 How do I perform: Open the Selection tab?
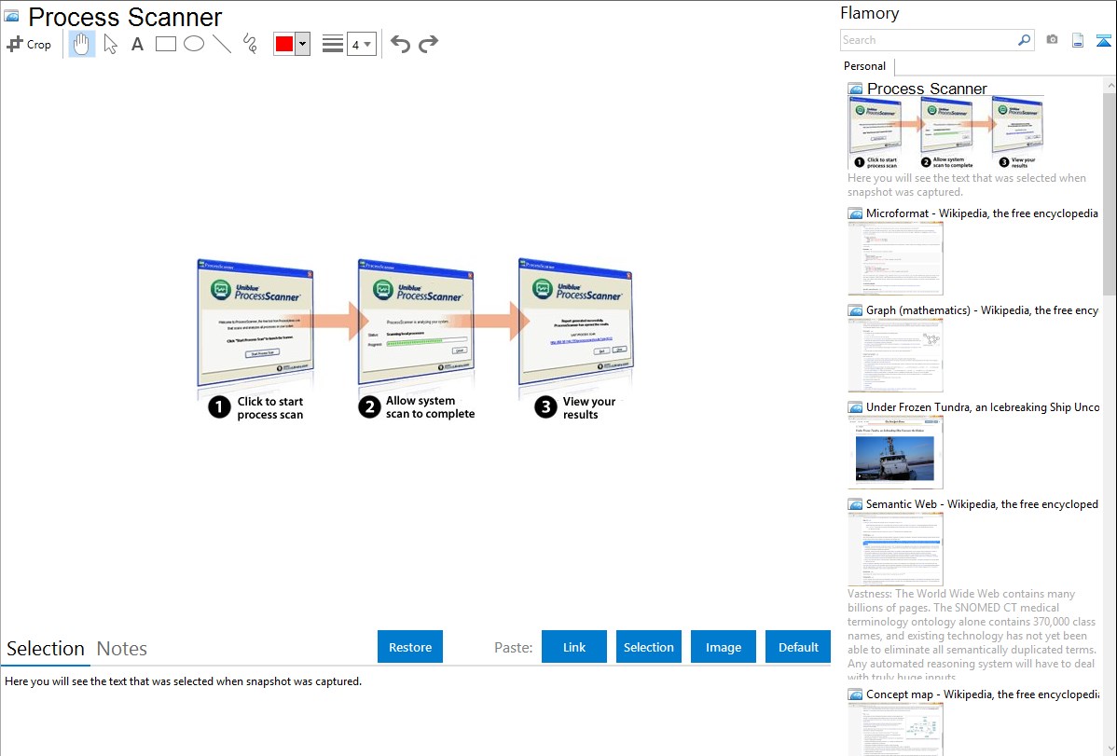[46, 649]
